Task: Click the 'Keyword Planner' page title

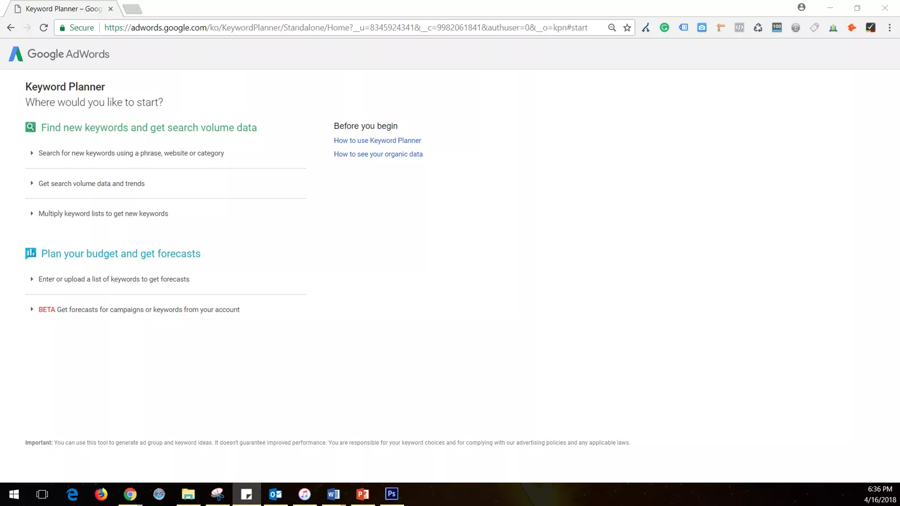Action: tap(65, 87)
